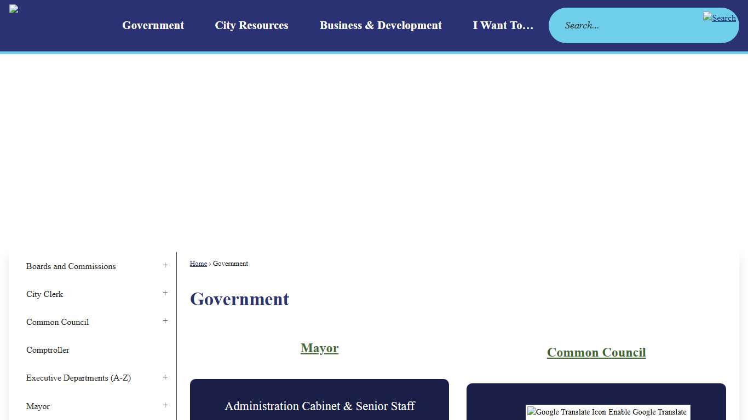Select Boards and Commissions sidebar link

click(x=71, y=266)
